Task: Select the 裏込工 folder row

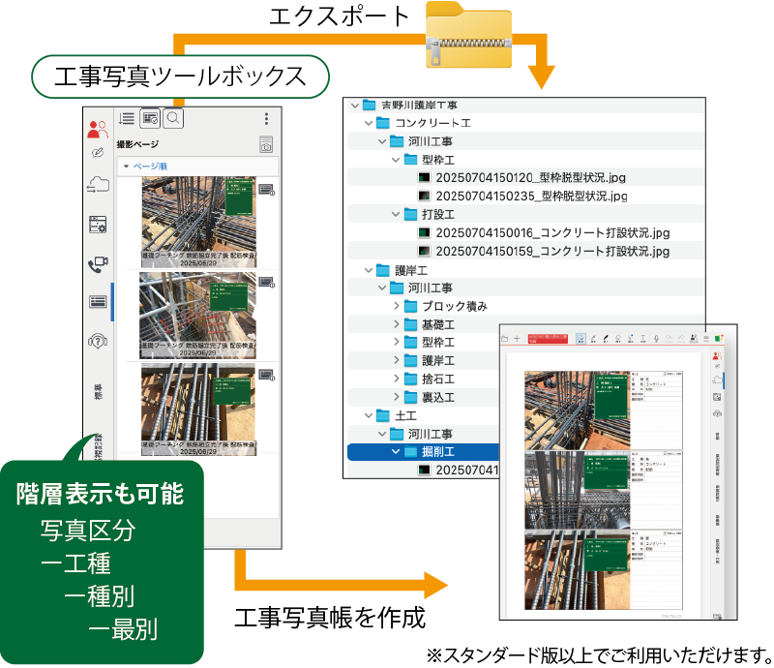Action: 424,397
